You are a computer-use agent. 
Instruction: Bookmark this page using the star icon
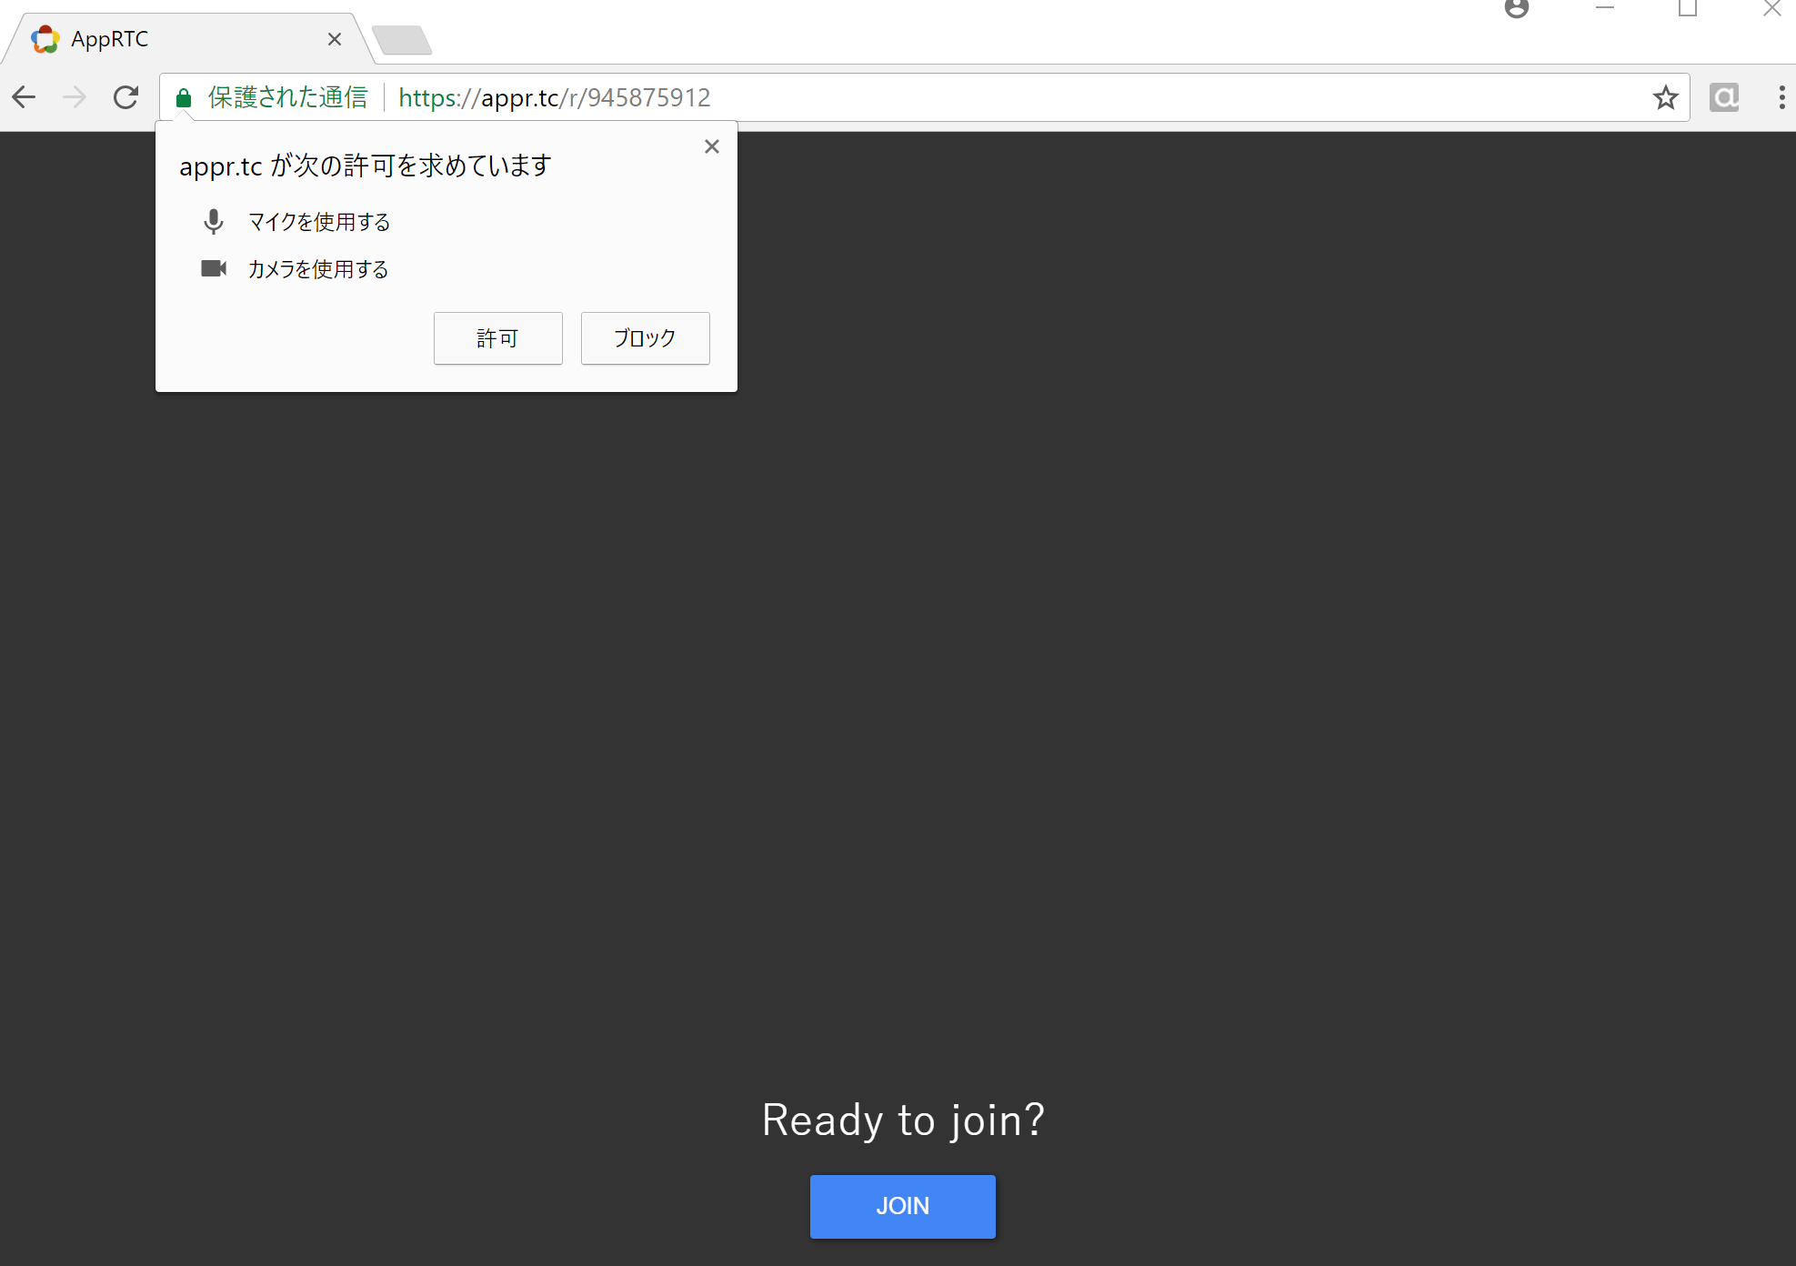[x=1666, y=97]
